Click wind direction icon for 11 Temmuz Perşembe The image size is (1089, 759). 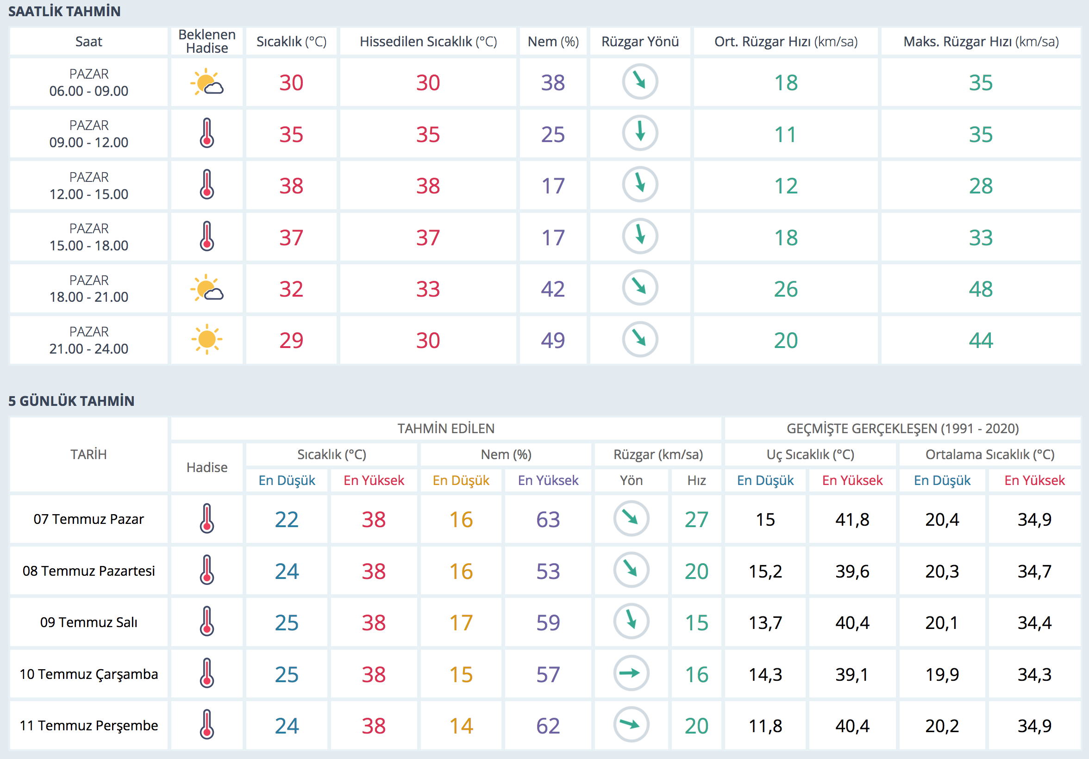631,725
